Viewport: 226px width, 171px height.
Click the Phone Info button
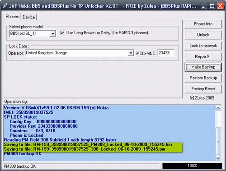click(203, 24)
